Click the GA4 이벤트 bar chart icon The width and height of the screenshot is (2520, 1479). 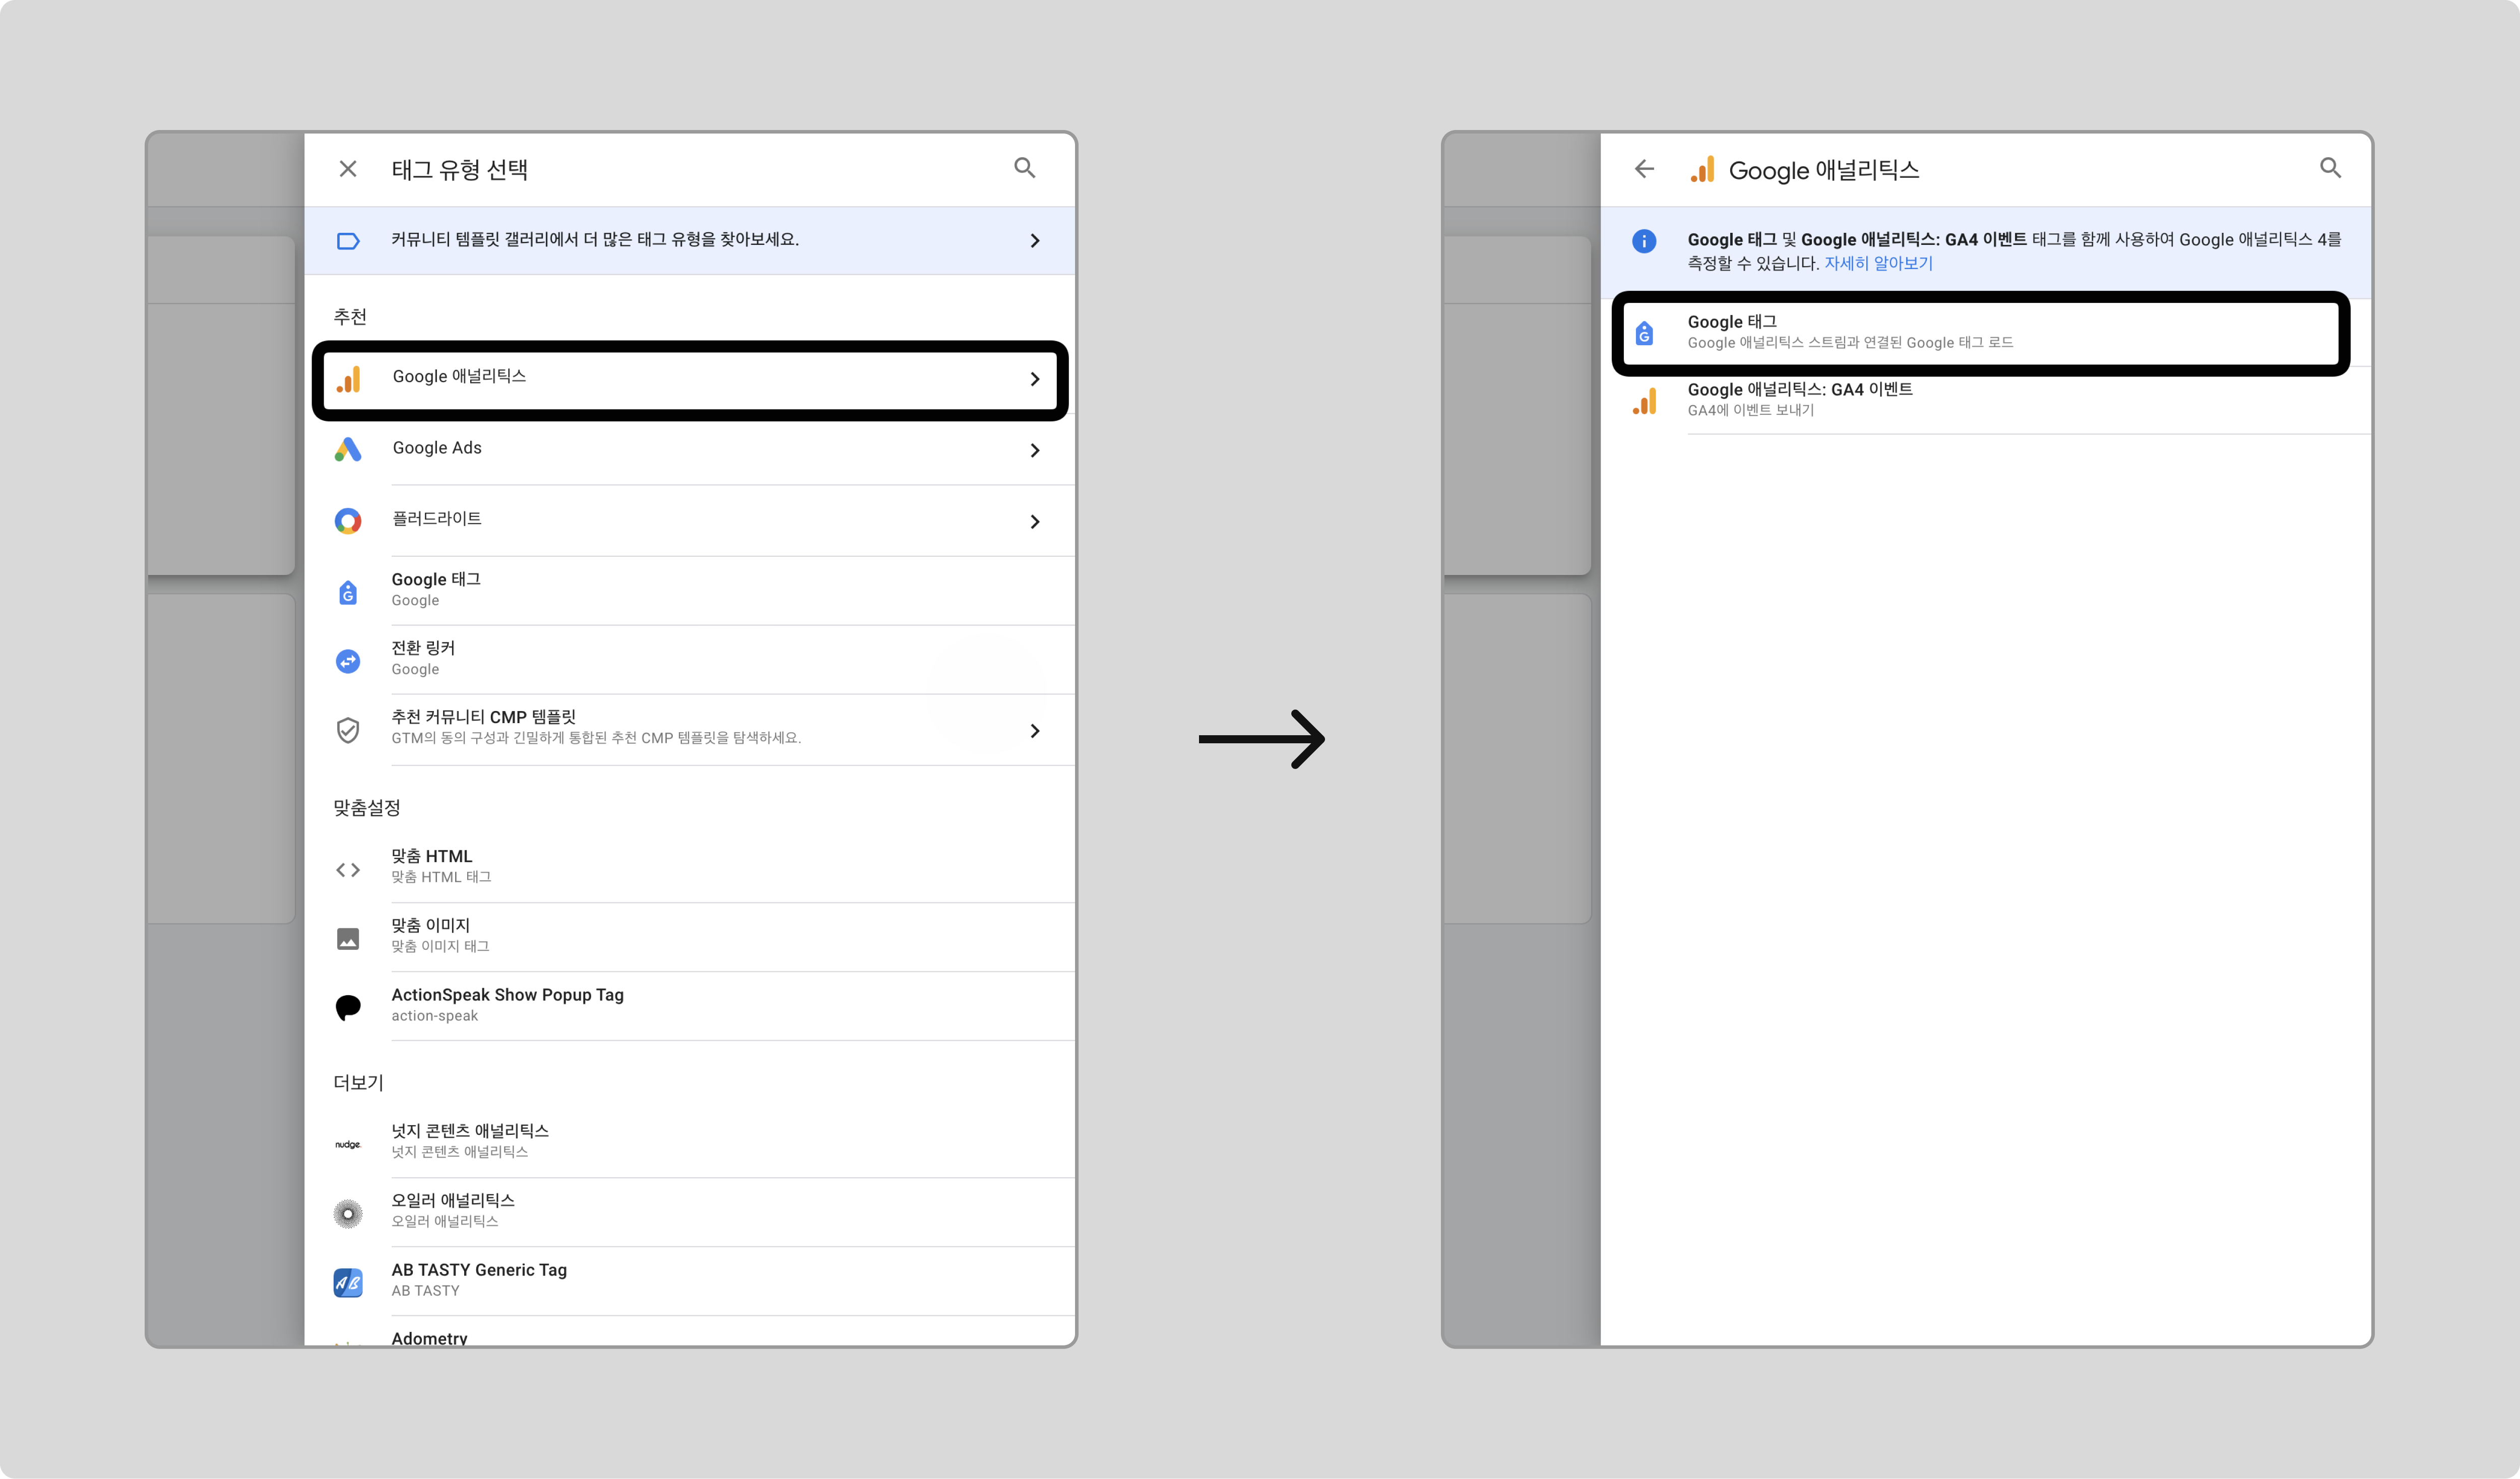[1644, 400]
